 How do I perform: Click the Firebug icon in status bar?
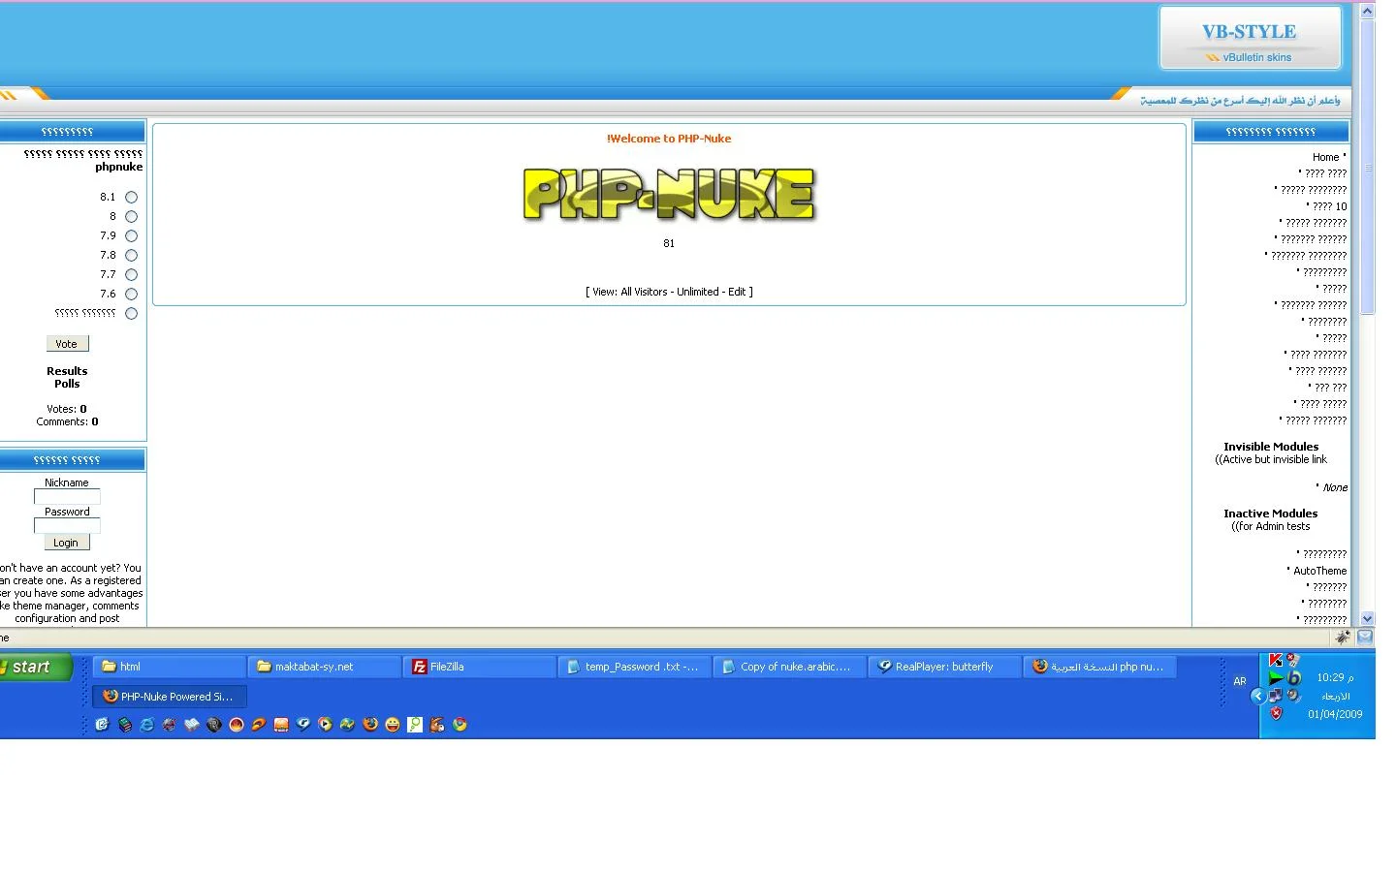1343,637
